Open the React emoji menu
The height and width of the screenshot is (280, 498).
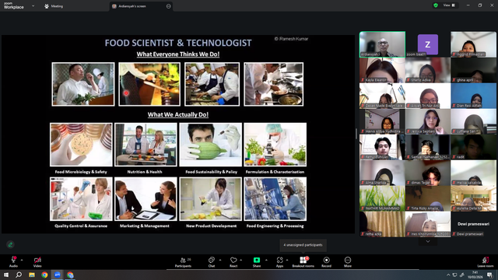[233, 262]
